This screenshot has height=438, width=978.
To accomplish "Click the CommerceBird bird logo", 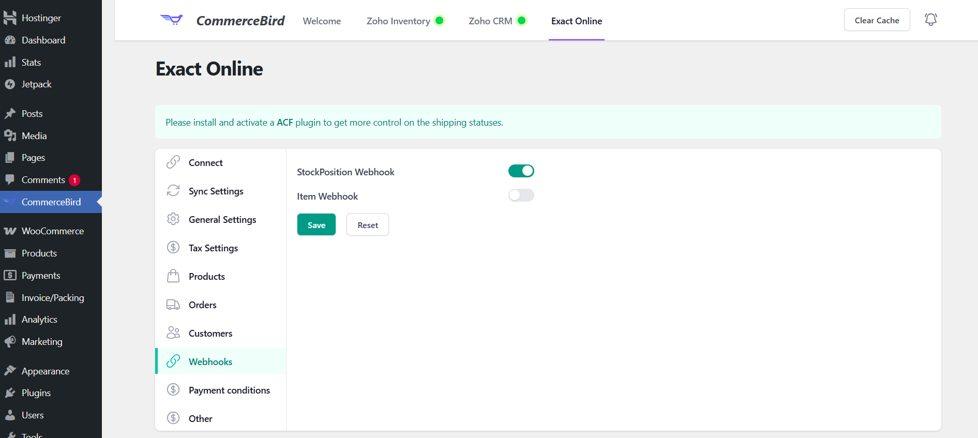I will coord(172,20).
